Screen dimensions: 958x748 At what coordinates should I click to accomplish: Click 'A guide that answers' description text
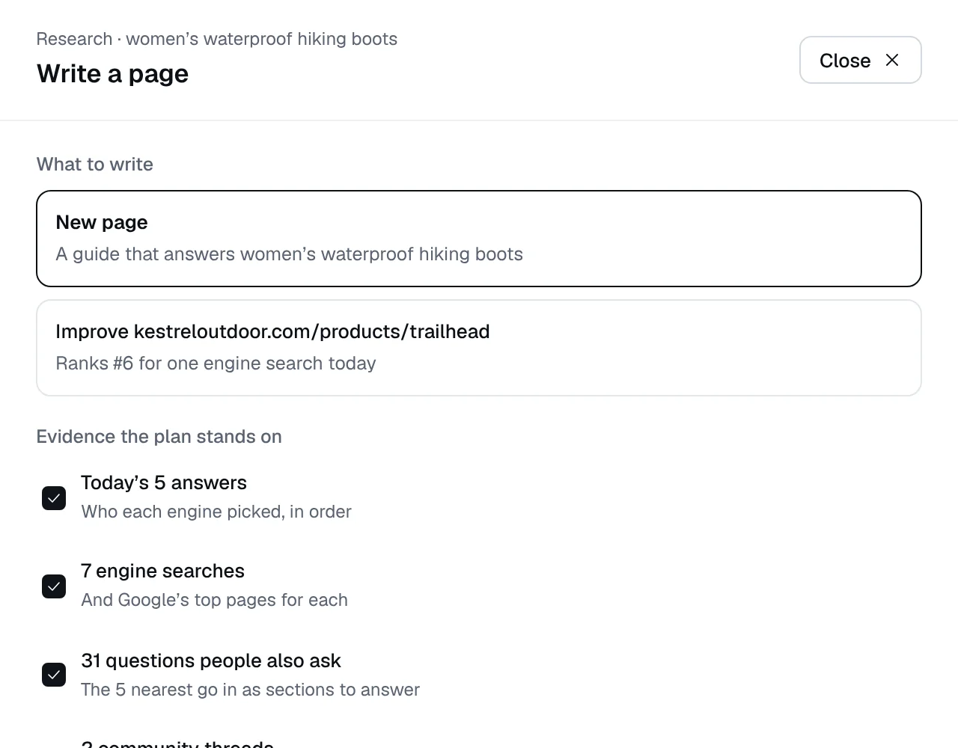(289, 254)
